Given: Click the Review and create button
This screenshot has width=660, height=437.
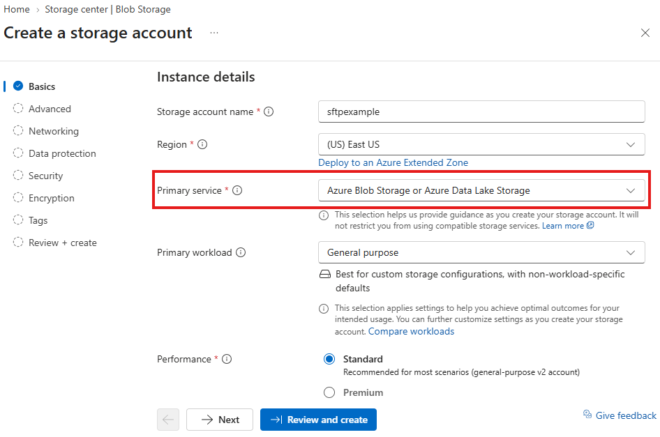Looking at the screenshot, I should [318, 420].
